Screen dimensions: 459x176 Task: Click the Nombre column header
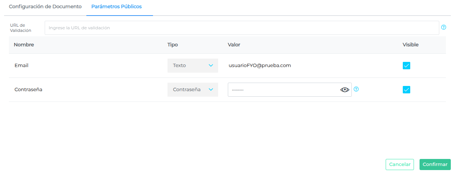pyautogui.click(x=24, y=45)
